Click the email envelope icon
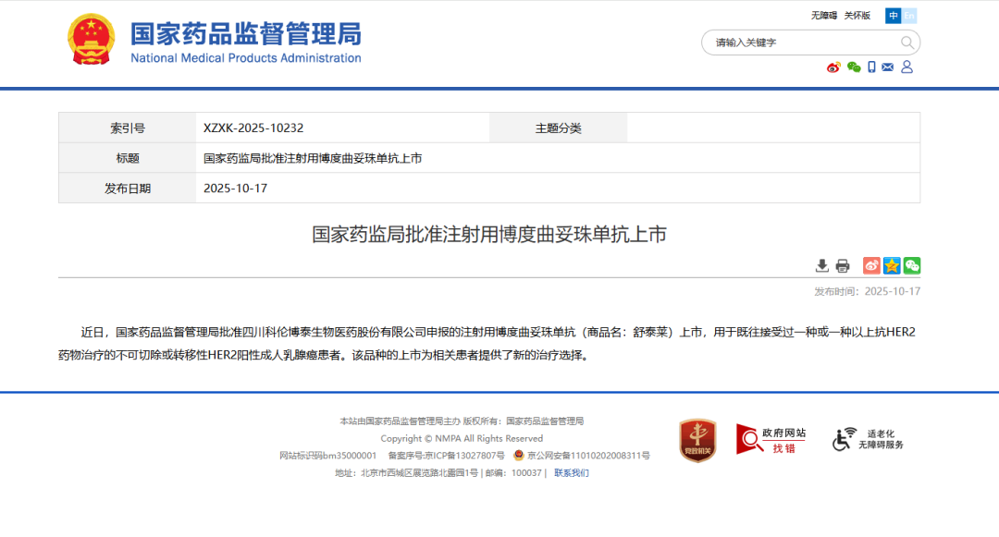This screenshot has height=537, width=999. pos(888,67)
